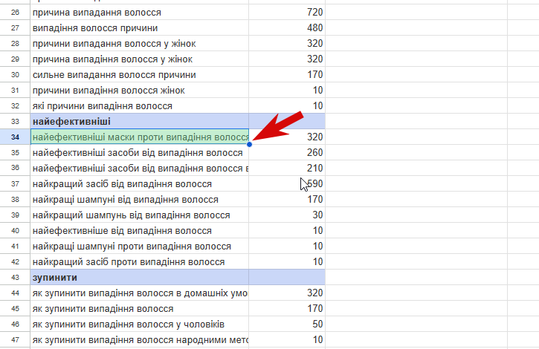Click the text cell in row 47
Screen dimensions: 539x349
coord(140,340)
